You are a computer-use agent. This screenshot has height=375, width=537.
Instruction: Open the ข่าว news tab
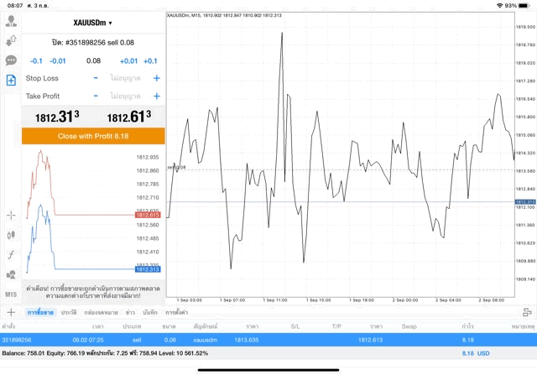pos(130,312)
